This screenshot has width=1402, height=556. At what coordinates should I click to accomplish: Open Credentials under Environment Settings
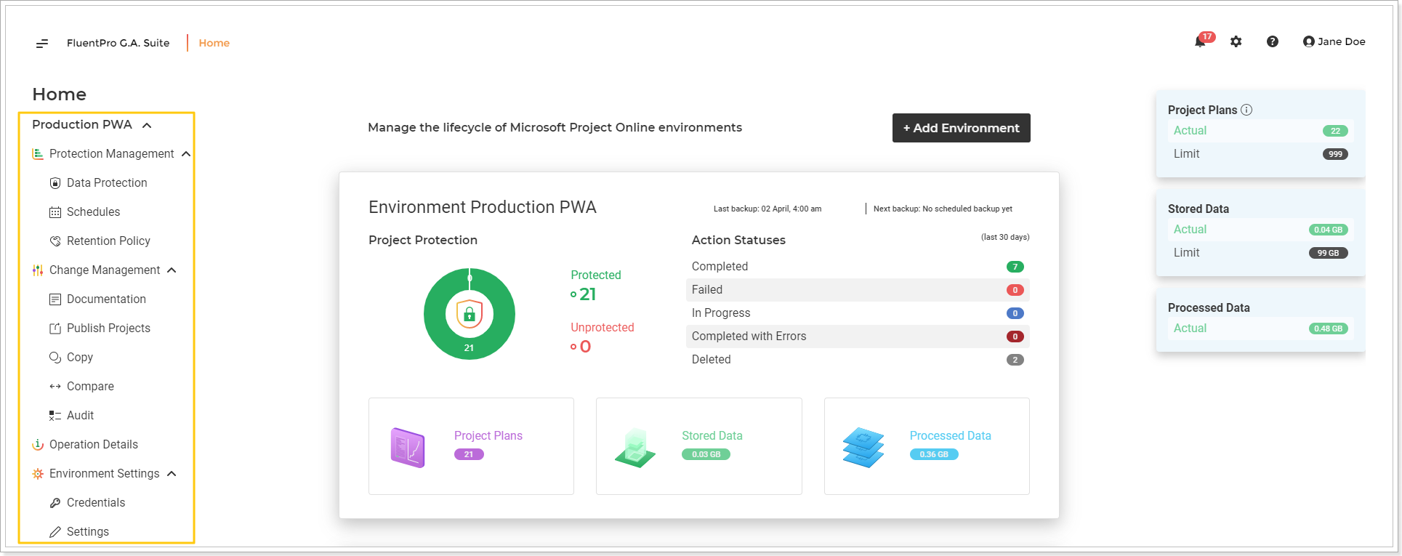tap(95, 503)
